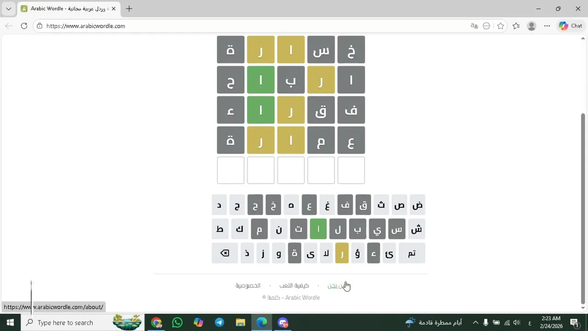Click the battery status tray icon
588x331 pixels.
[497, 323]
